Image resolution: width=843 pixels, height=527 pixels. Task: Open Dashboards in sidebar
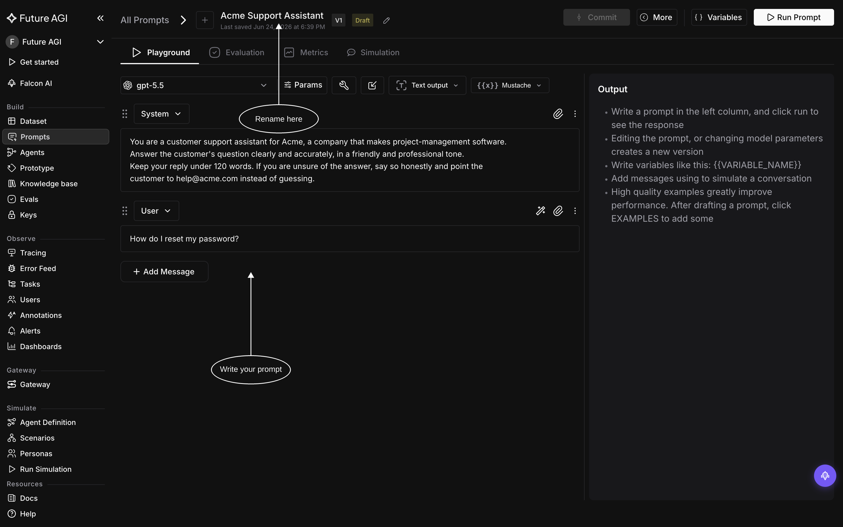point(56,346)
